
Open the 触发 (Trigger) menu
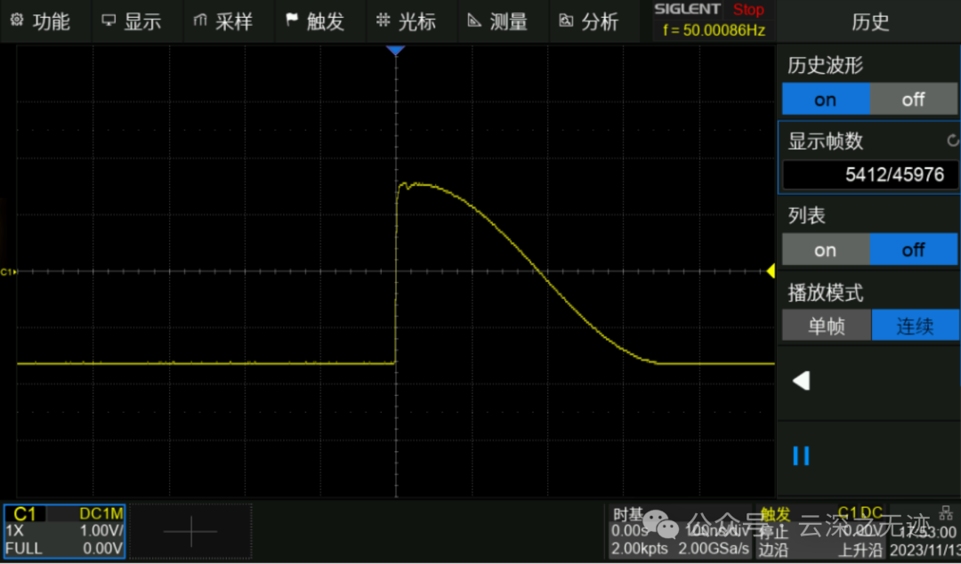click(x=319, y=21)
